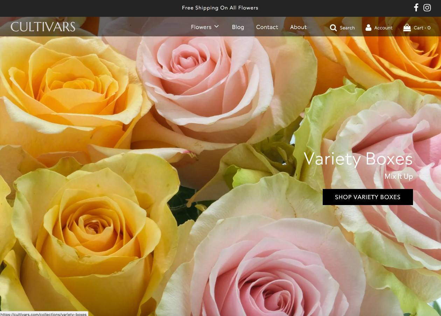
Task: View the Cart - 0 link
Action: coord(422,28)
